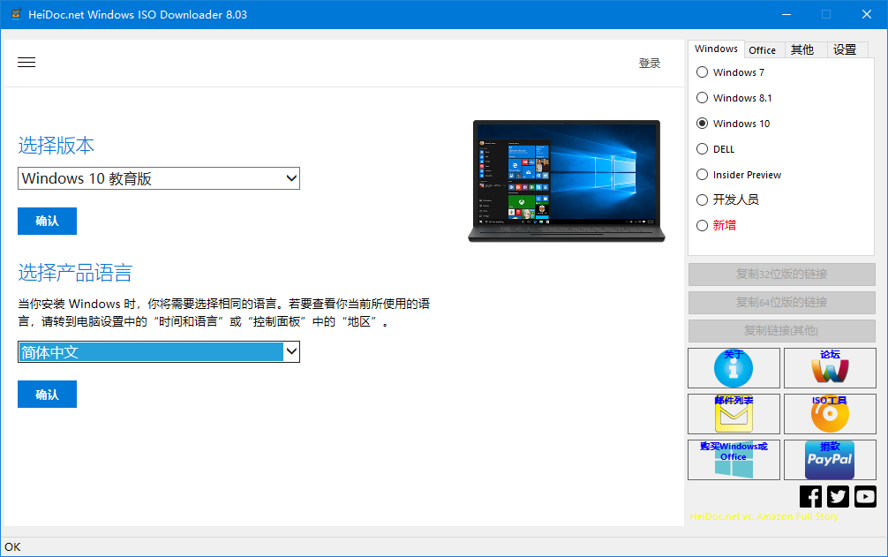Screen dimensions: 888x557
Task: Enable the Insider Preview option
Action: pos(702,174)
